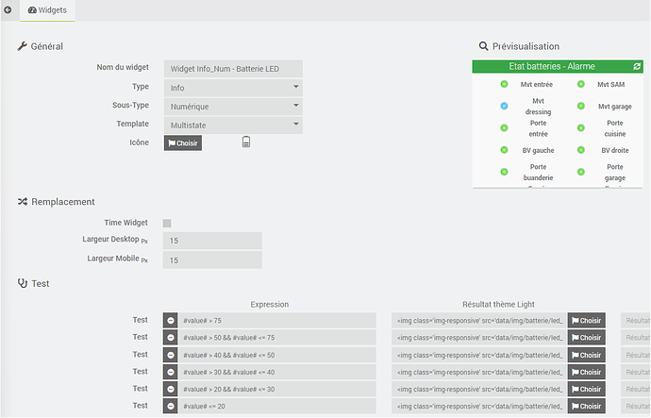This screenshot has height=418, width=651.
Task: Edit the Largeur Desktop field
Action: [212, 241]
